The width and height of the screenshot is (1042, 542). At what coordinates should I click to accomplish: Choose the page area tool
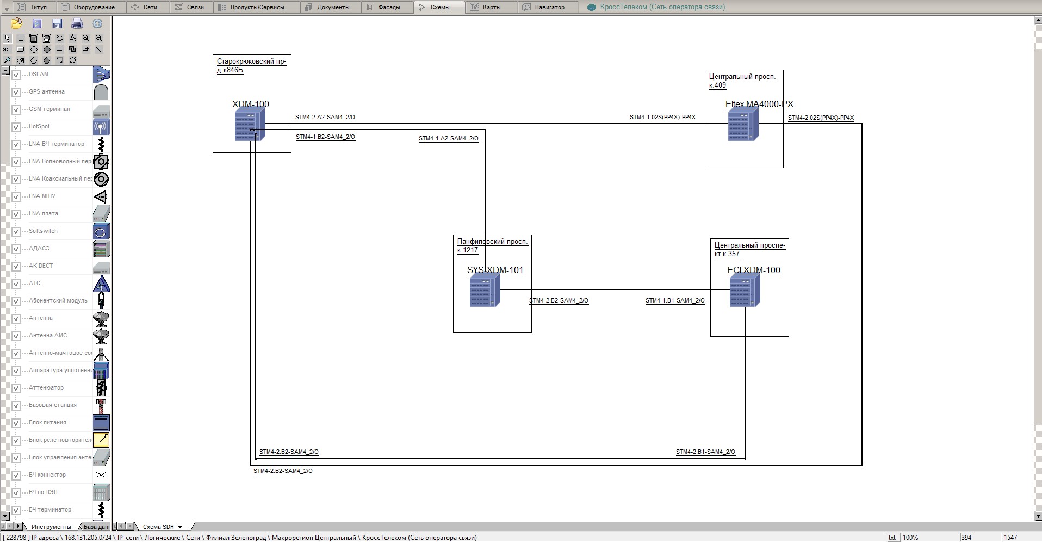point(34,39)
